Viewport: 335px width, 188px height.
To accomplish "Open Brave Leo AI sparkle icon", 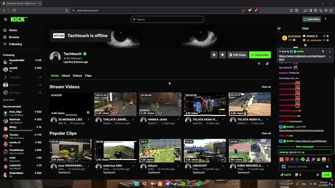I will coord(321,10).
